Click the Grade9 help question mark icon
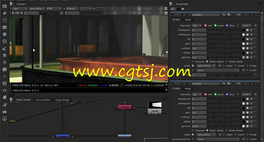Image resolution: width=264 pixels, height=142 pixels. click(x=250, y=83)
